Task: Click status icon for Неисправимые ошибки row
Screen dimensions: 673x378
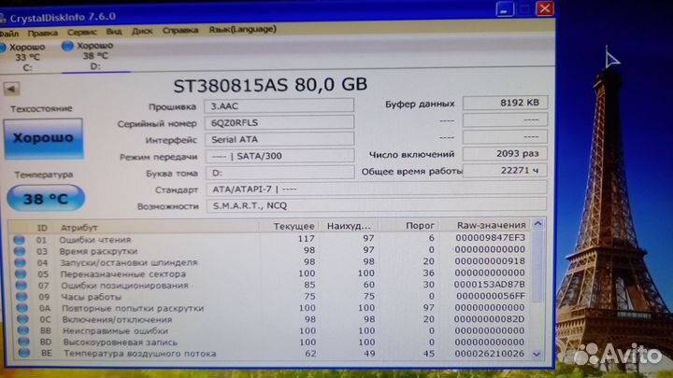Action: [x=22, y=330]
